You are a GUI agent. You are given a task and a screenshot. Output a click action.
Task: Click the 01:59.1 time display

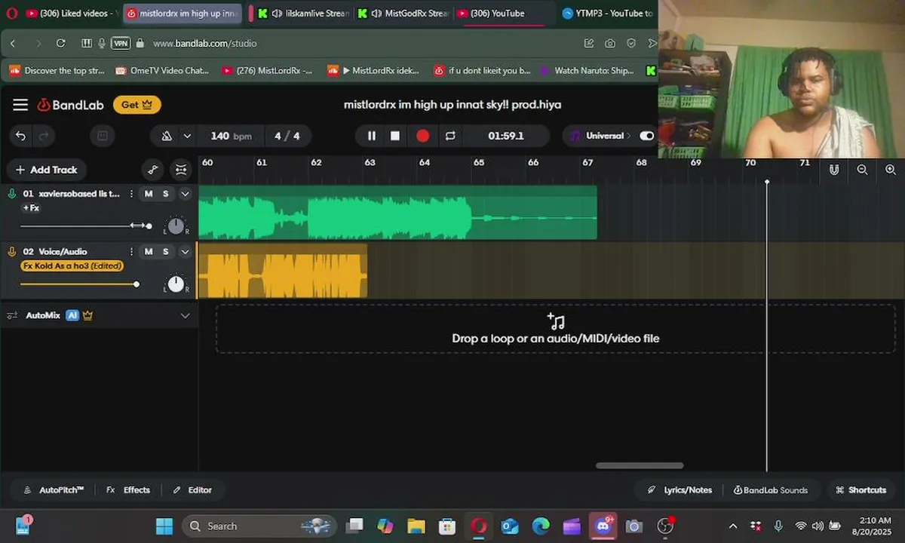pos(506,136)
